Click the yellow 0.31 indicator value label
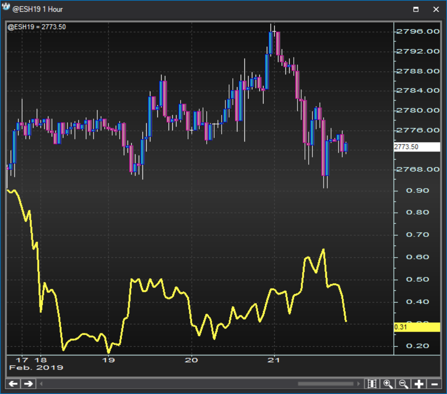 tap(417, 327)
